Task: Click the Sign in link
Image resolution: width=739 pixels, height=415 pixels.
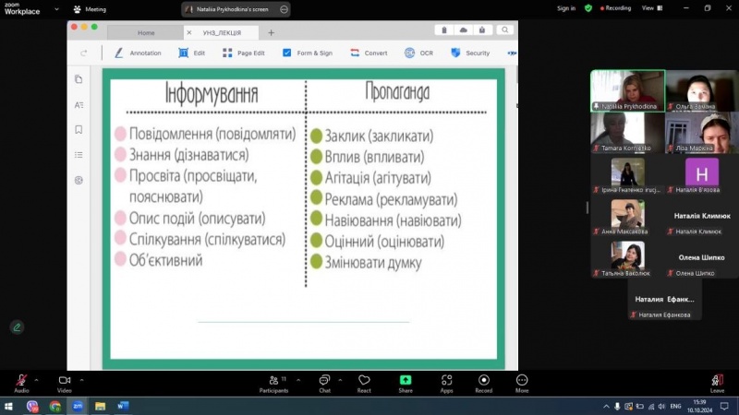Action: pos(565,8)
